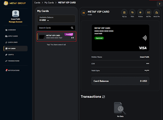Viewport: 163px width, 120px height.
Task: Select the METAF VIP CARD list entry
Action: 56,37
